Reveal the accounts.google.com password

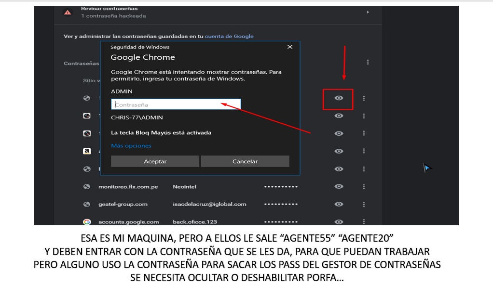[x=339, y=222]
